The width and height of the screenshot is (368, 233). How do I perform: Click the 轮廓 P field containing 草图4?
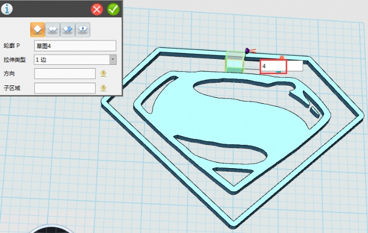(75, 46)
